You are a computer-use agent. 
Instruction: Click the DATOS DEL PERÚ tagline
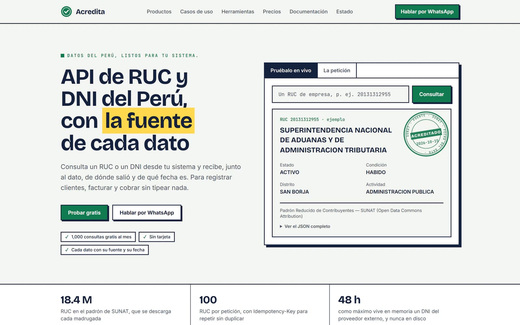coord(133,56)
